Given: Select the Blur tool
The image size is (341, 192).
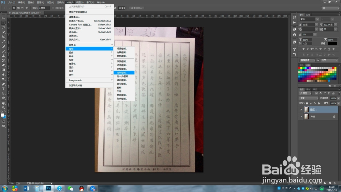Looking at the screenshot, I should (3, 74).
